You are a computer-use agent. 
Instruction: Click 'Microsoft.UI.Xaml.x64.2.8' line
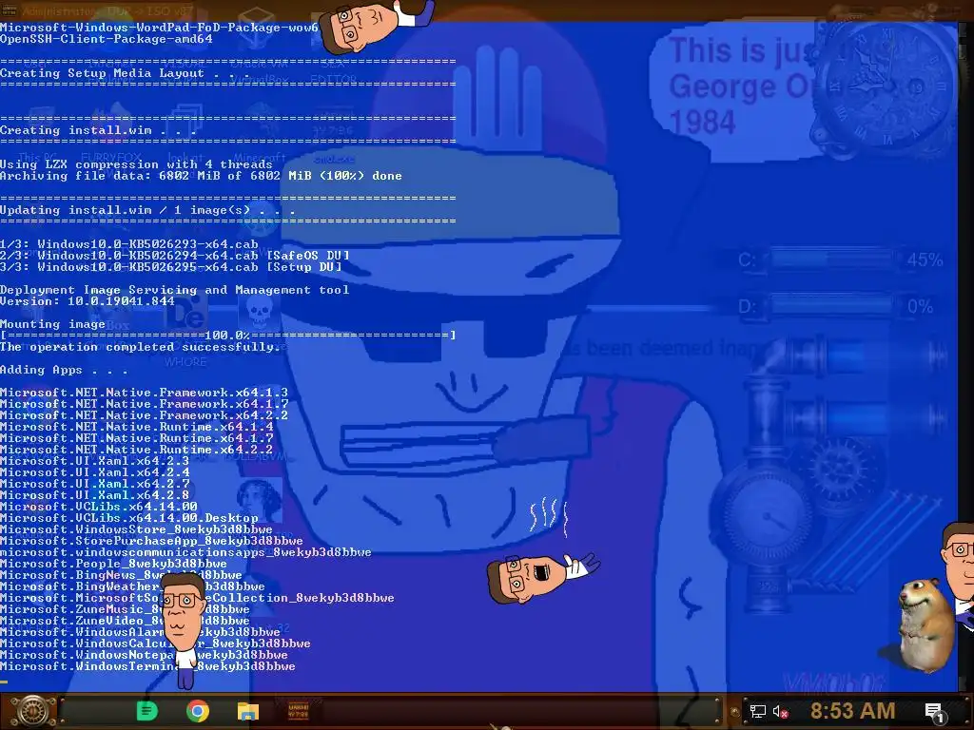pos(94,495)
